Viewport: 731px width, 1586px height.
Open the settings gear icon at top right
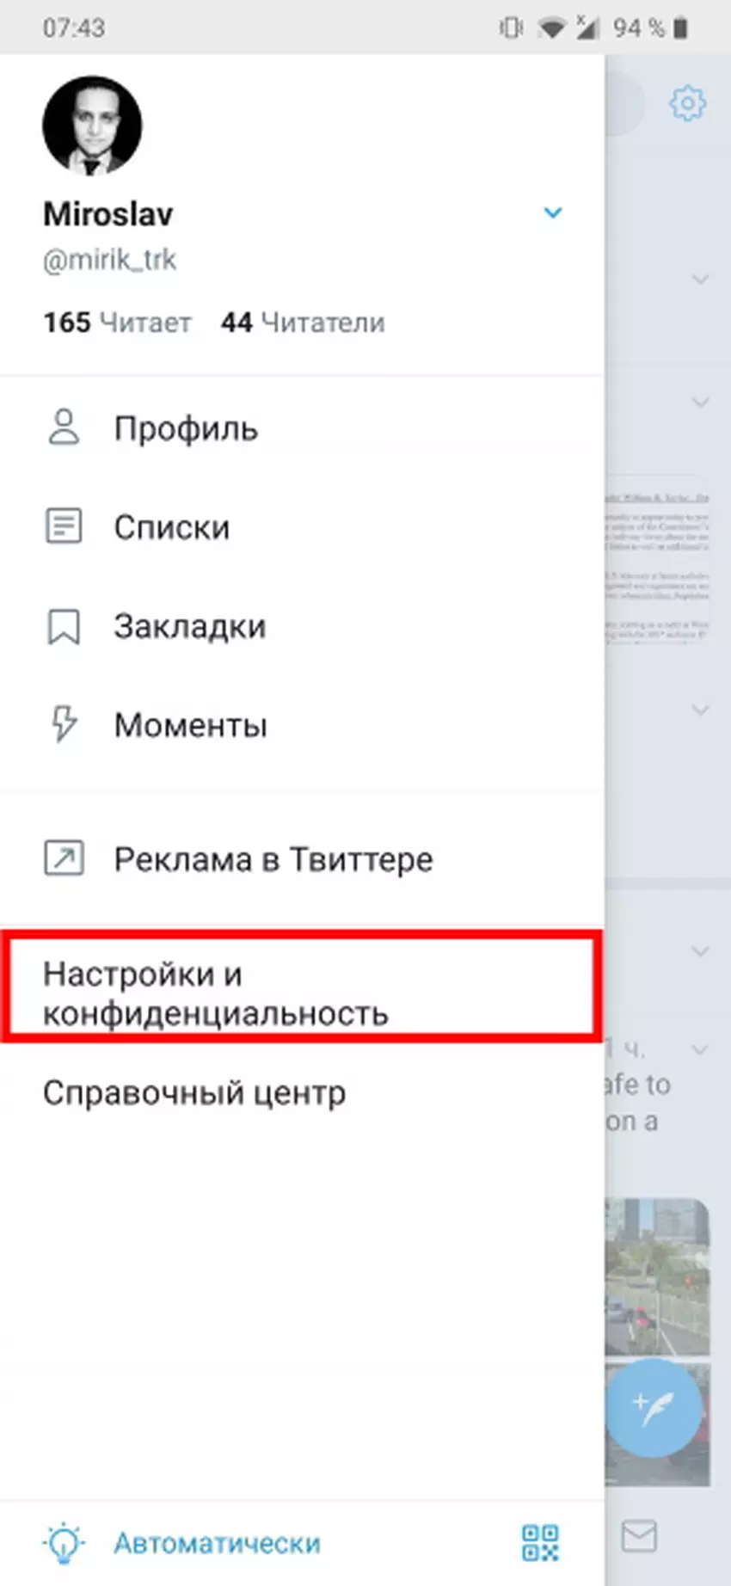point(687,103)
